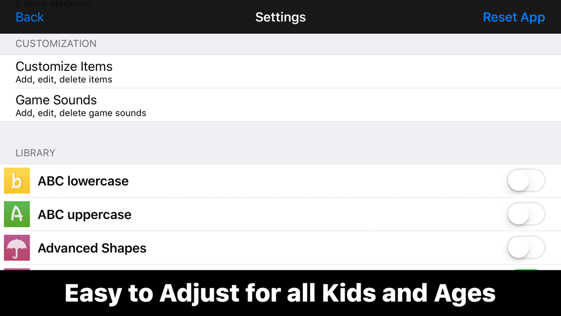
Task: Enable the ABC uppercase library toggle
Action: 525,215
